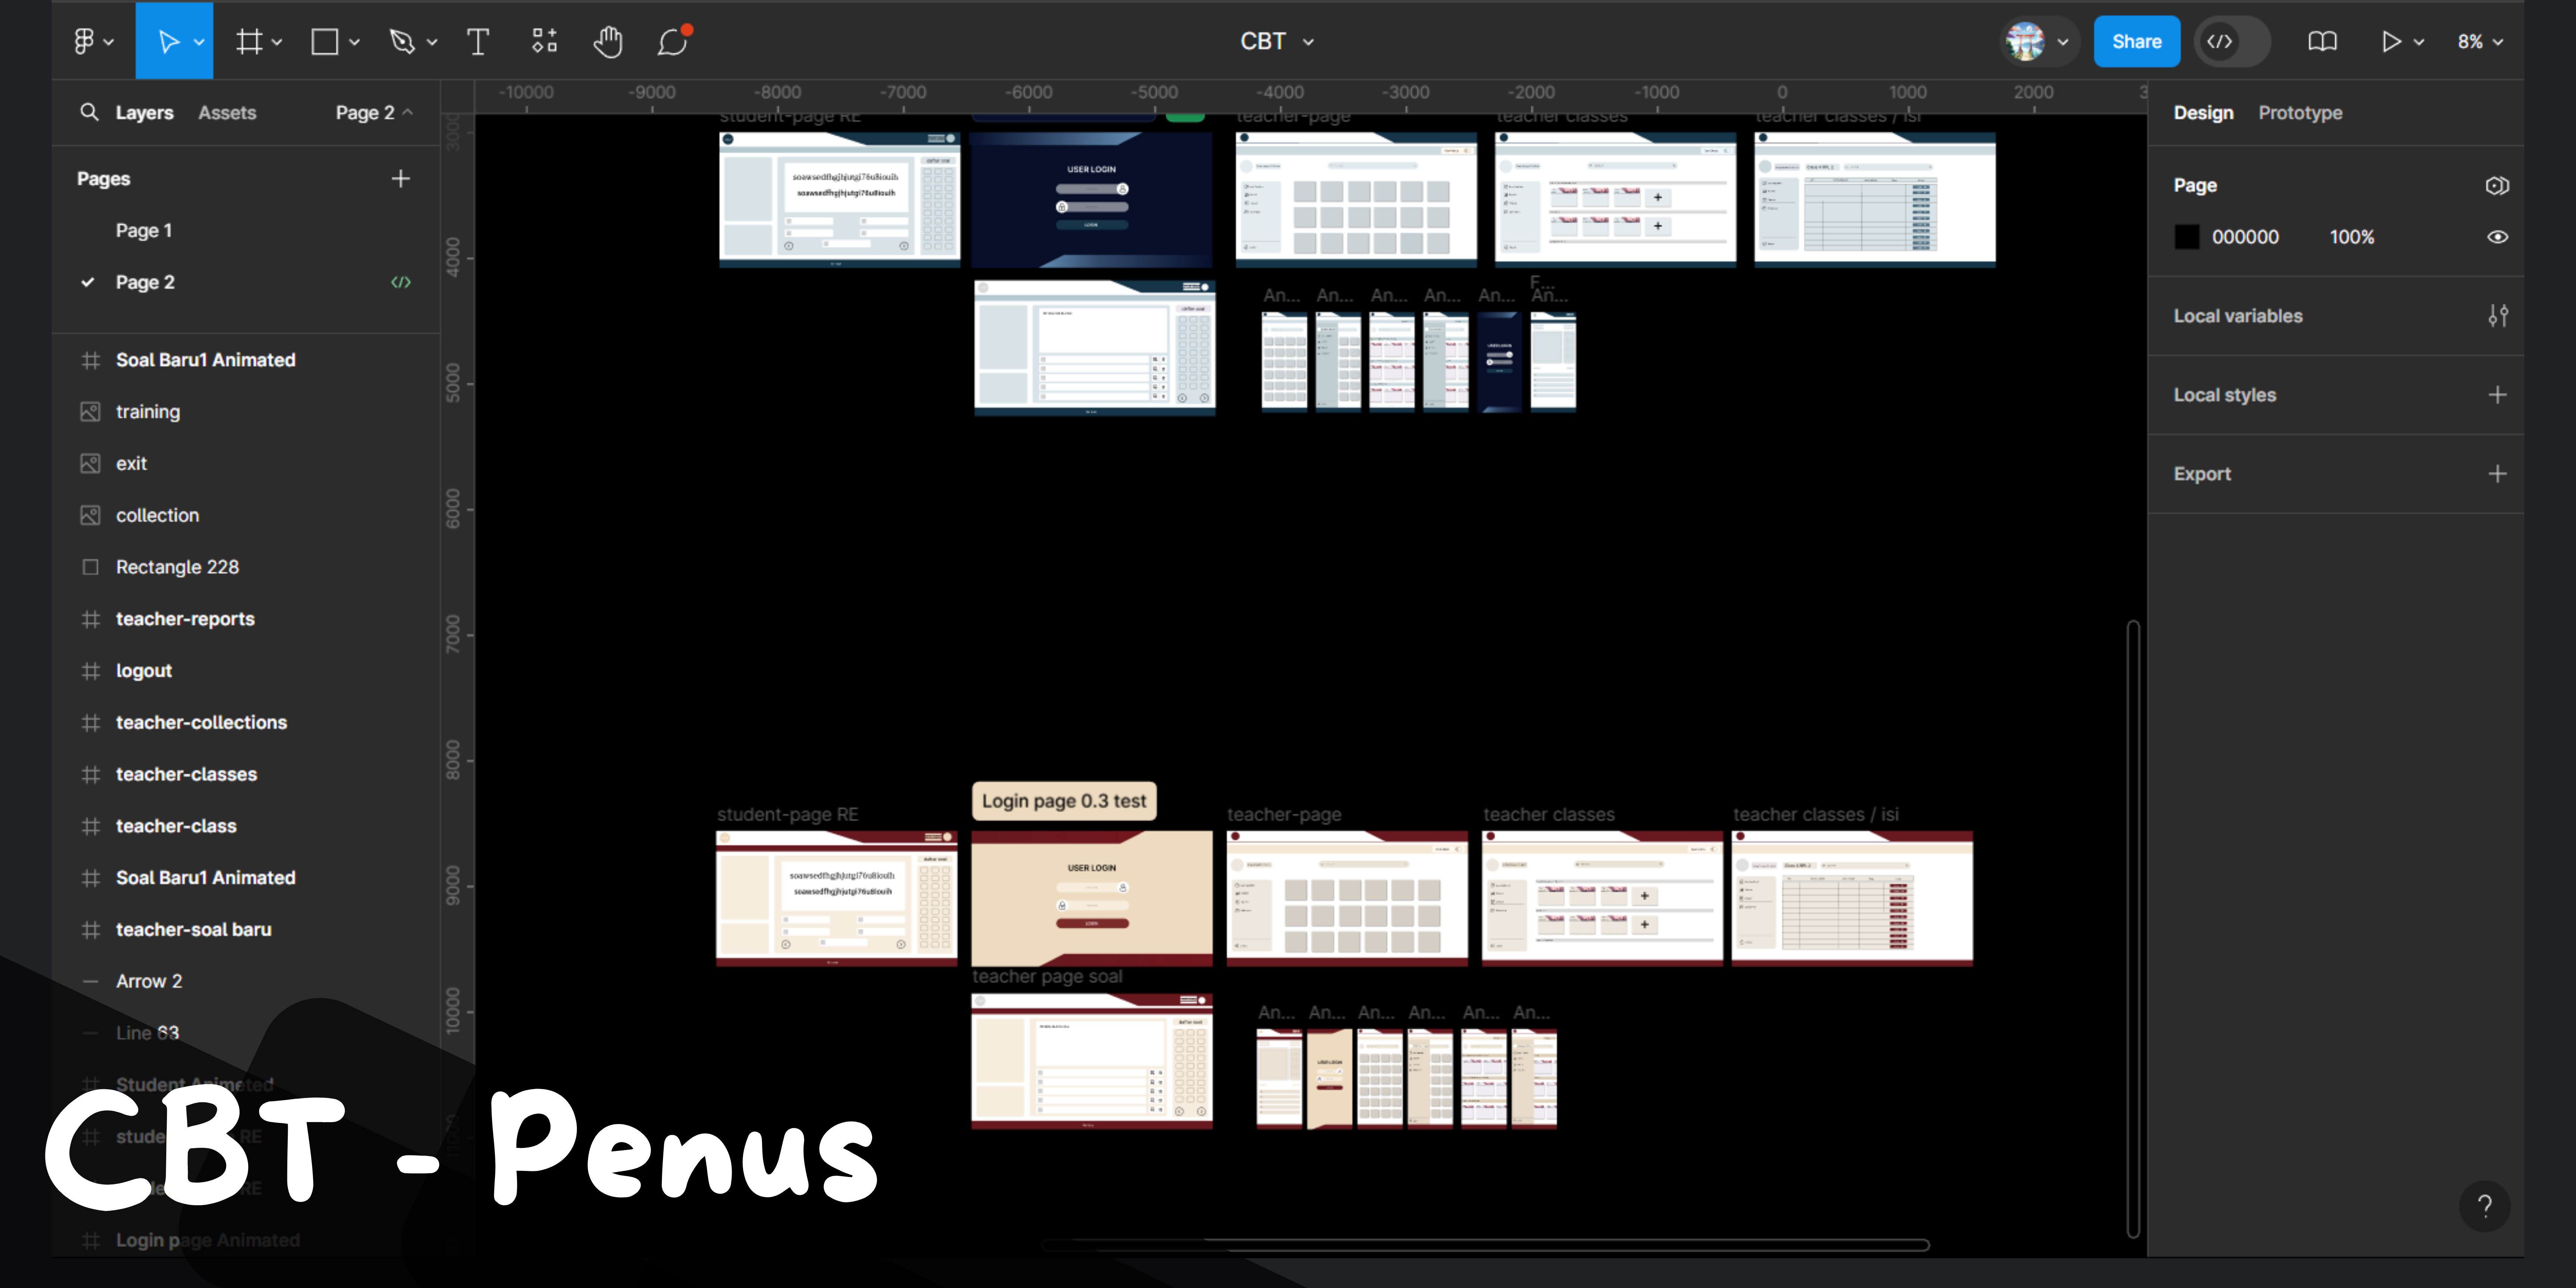
Task: Select the Hand tool
Action: (607, 41)
